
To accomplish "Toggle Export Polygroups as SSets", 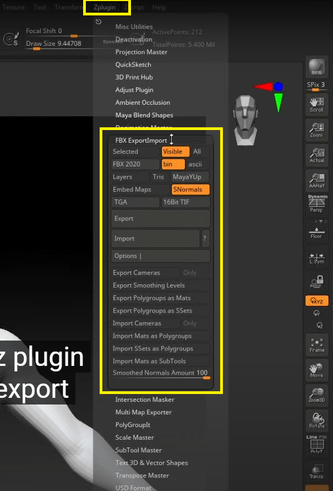I will coord(160,311).
